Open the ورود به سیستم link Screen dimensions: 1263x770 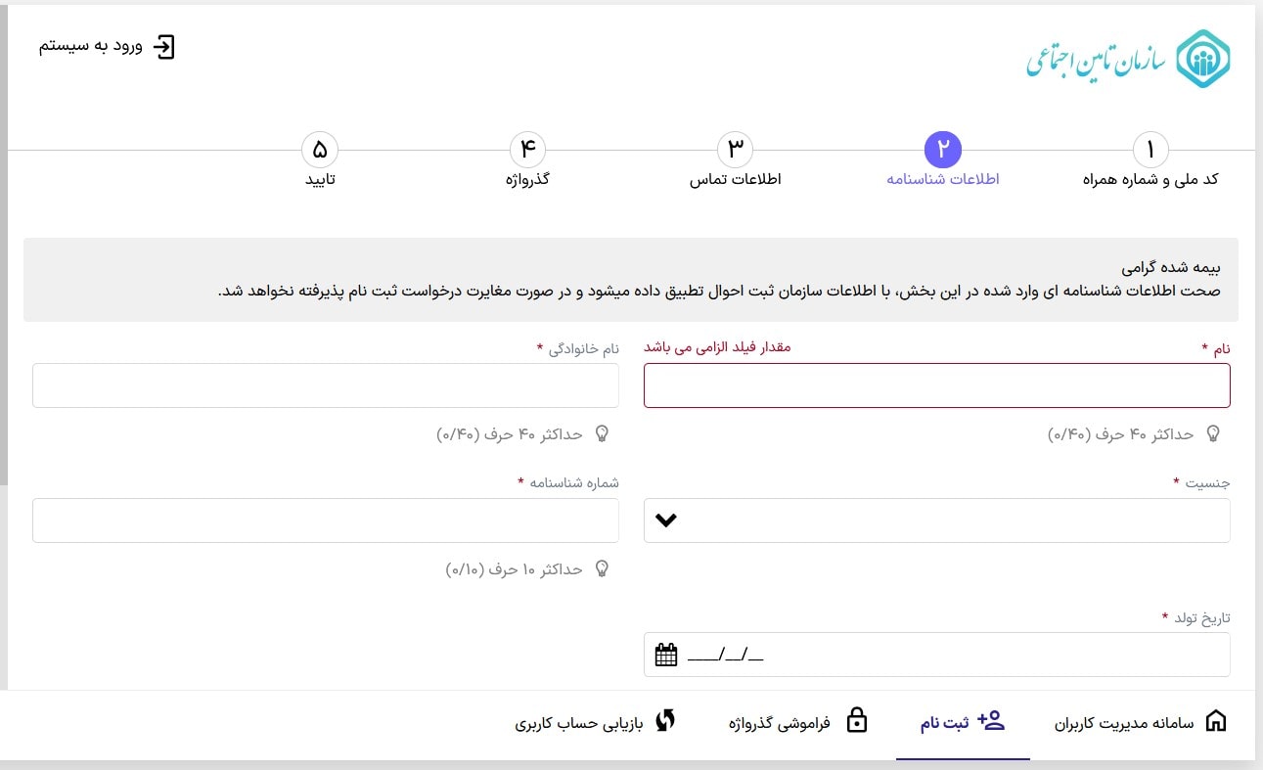pyautogui.click(x=107, y=47)
